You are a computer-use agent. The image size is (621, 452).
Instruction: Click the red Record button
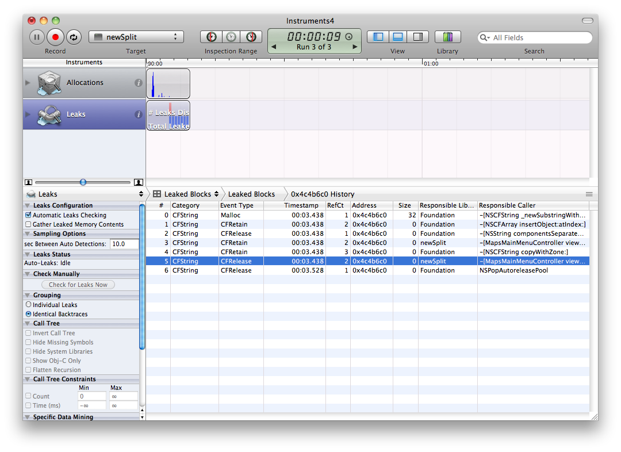click(55, 37)
